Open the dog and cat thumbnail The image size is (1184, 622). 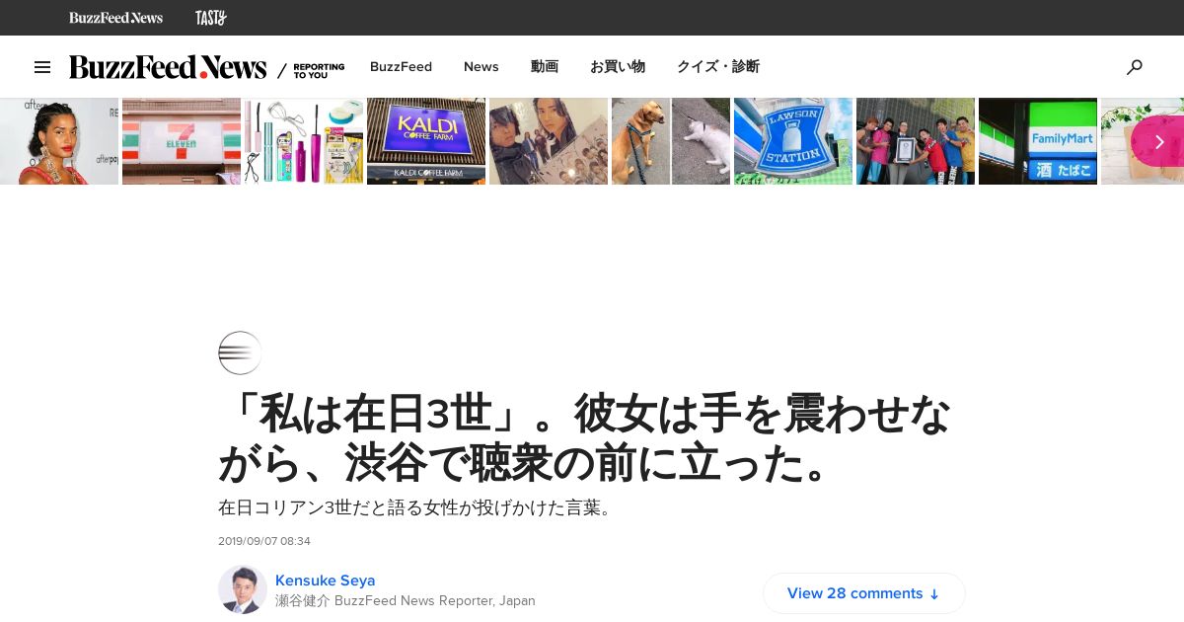(x=671, y=141)
